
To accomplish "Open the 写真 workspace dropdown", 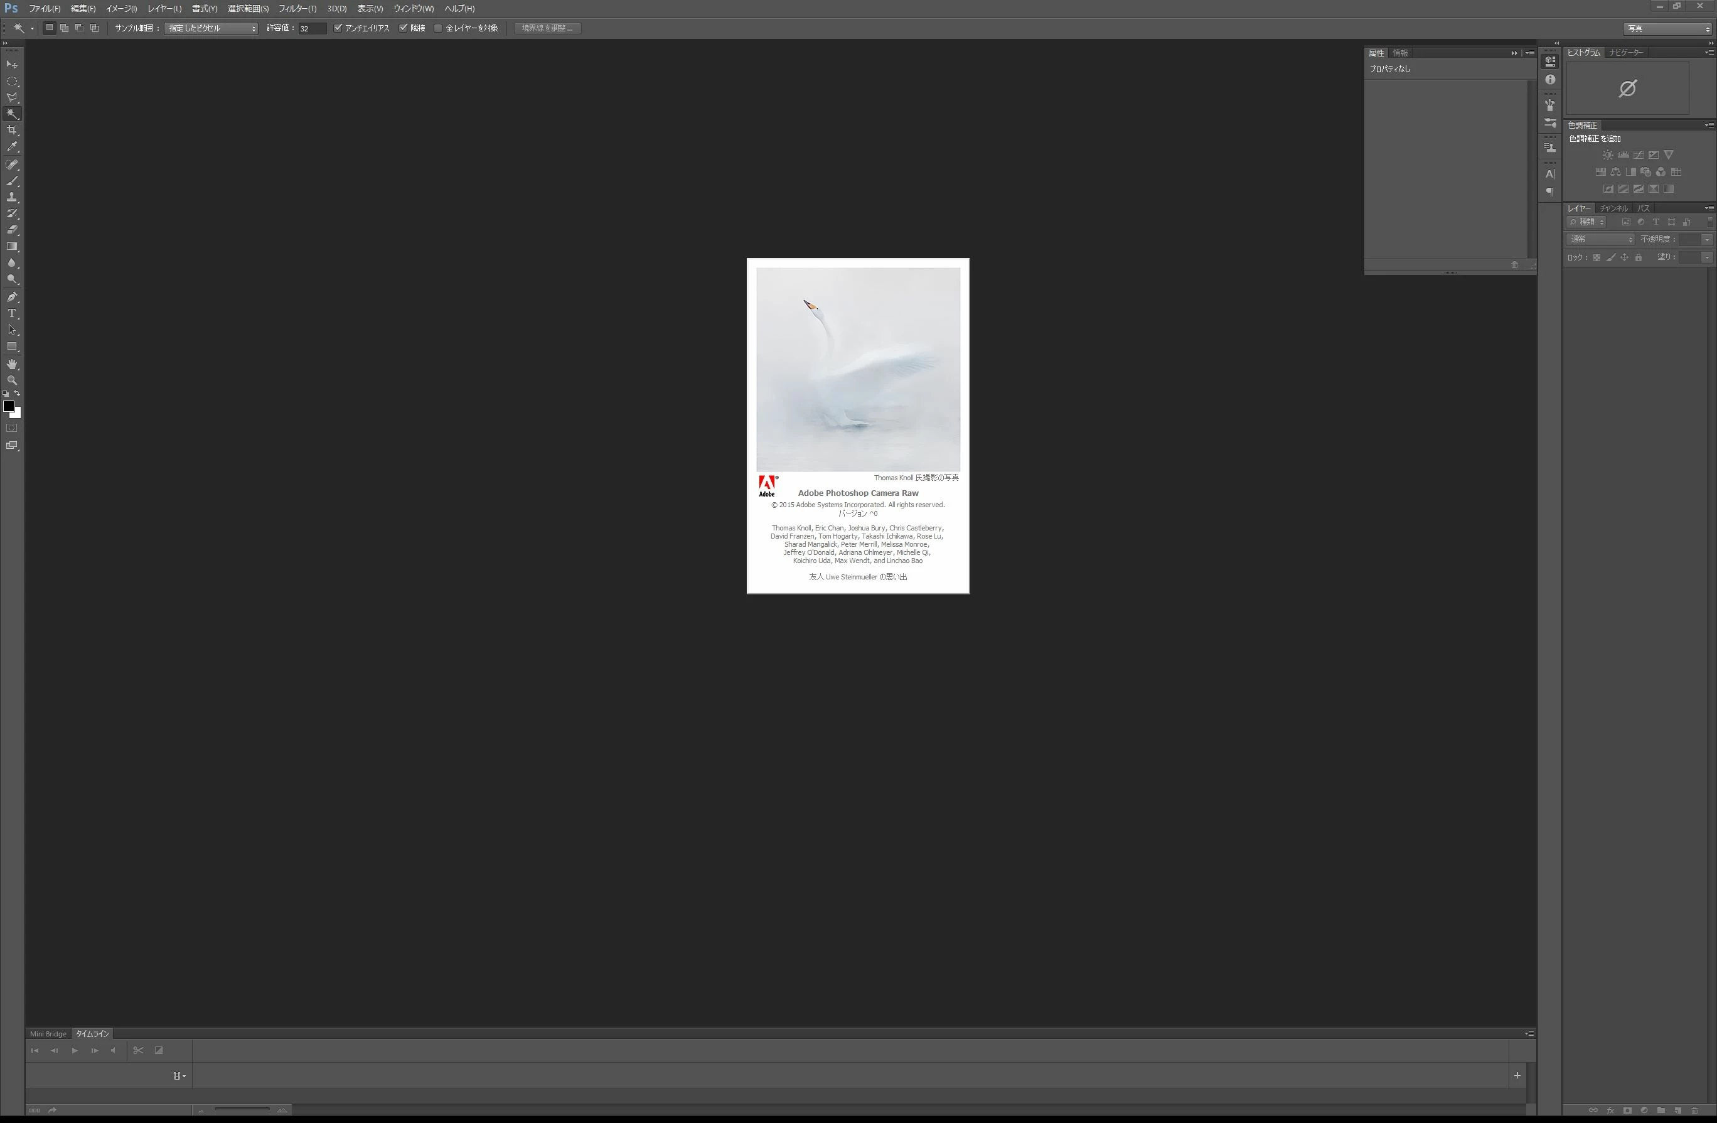I will [x=1667, y=29].
